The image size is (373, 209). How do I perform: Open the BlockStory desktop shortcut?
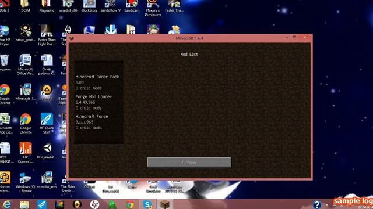coord(89,6)
